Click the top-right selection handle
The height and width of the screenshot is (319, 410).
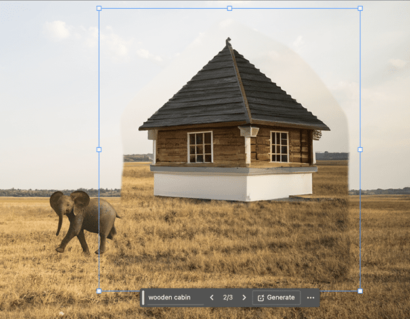click(x=360, y=9)
